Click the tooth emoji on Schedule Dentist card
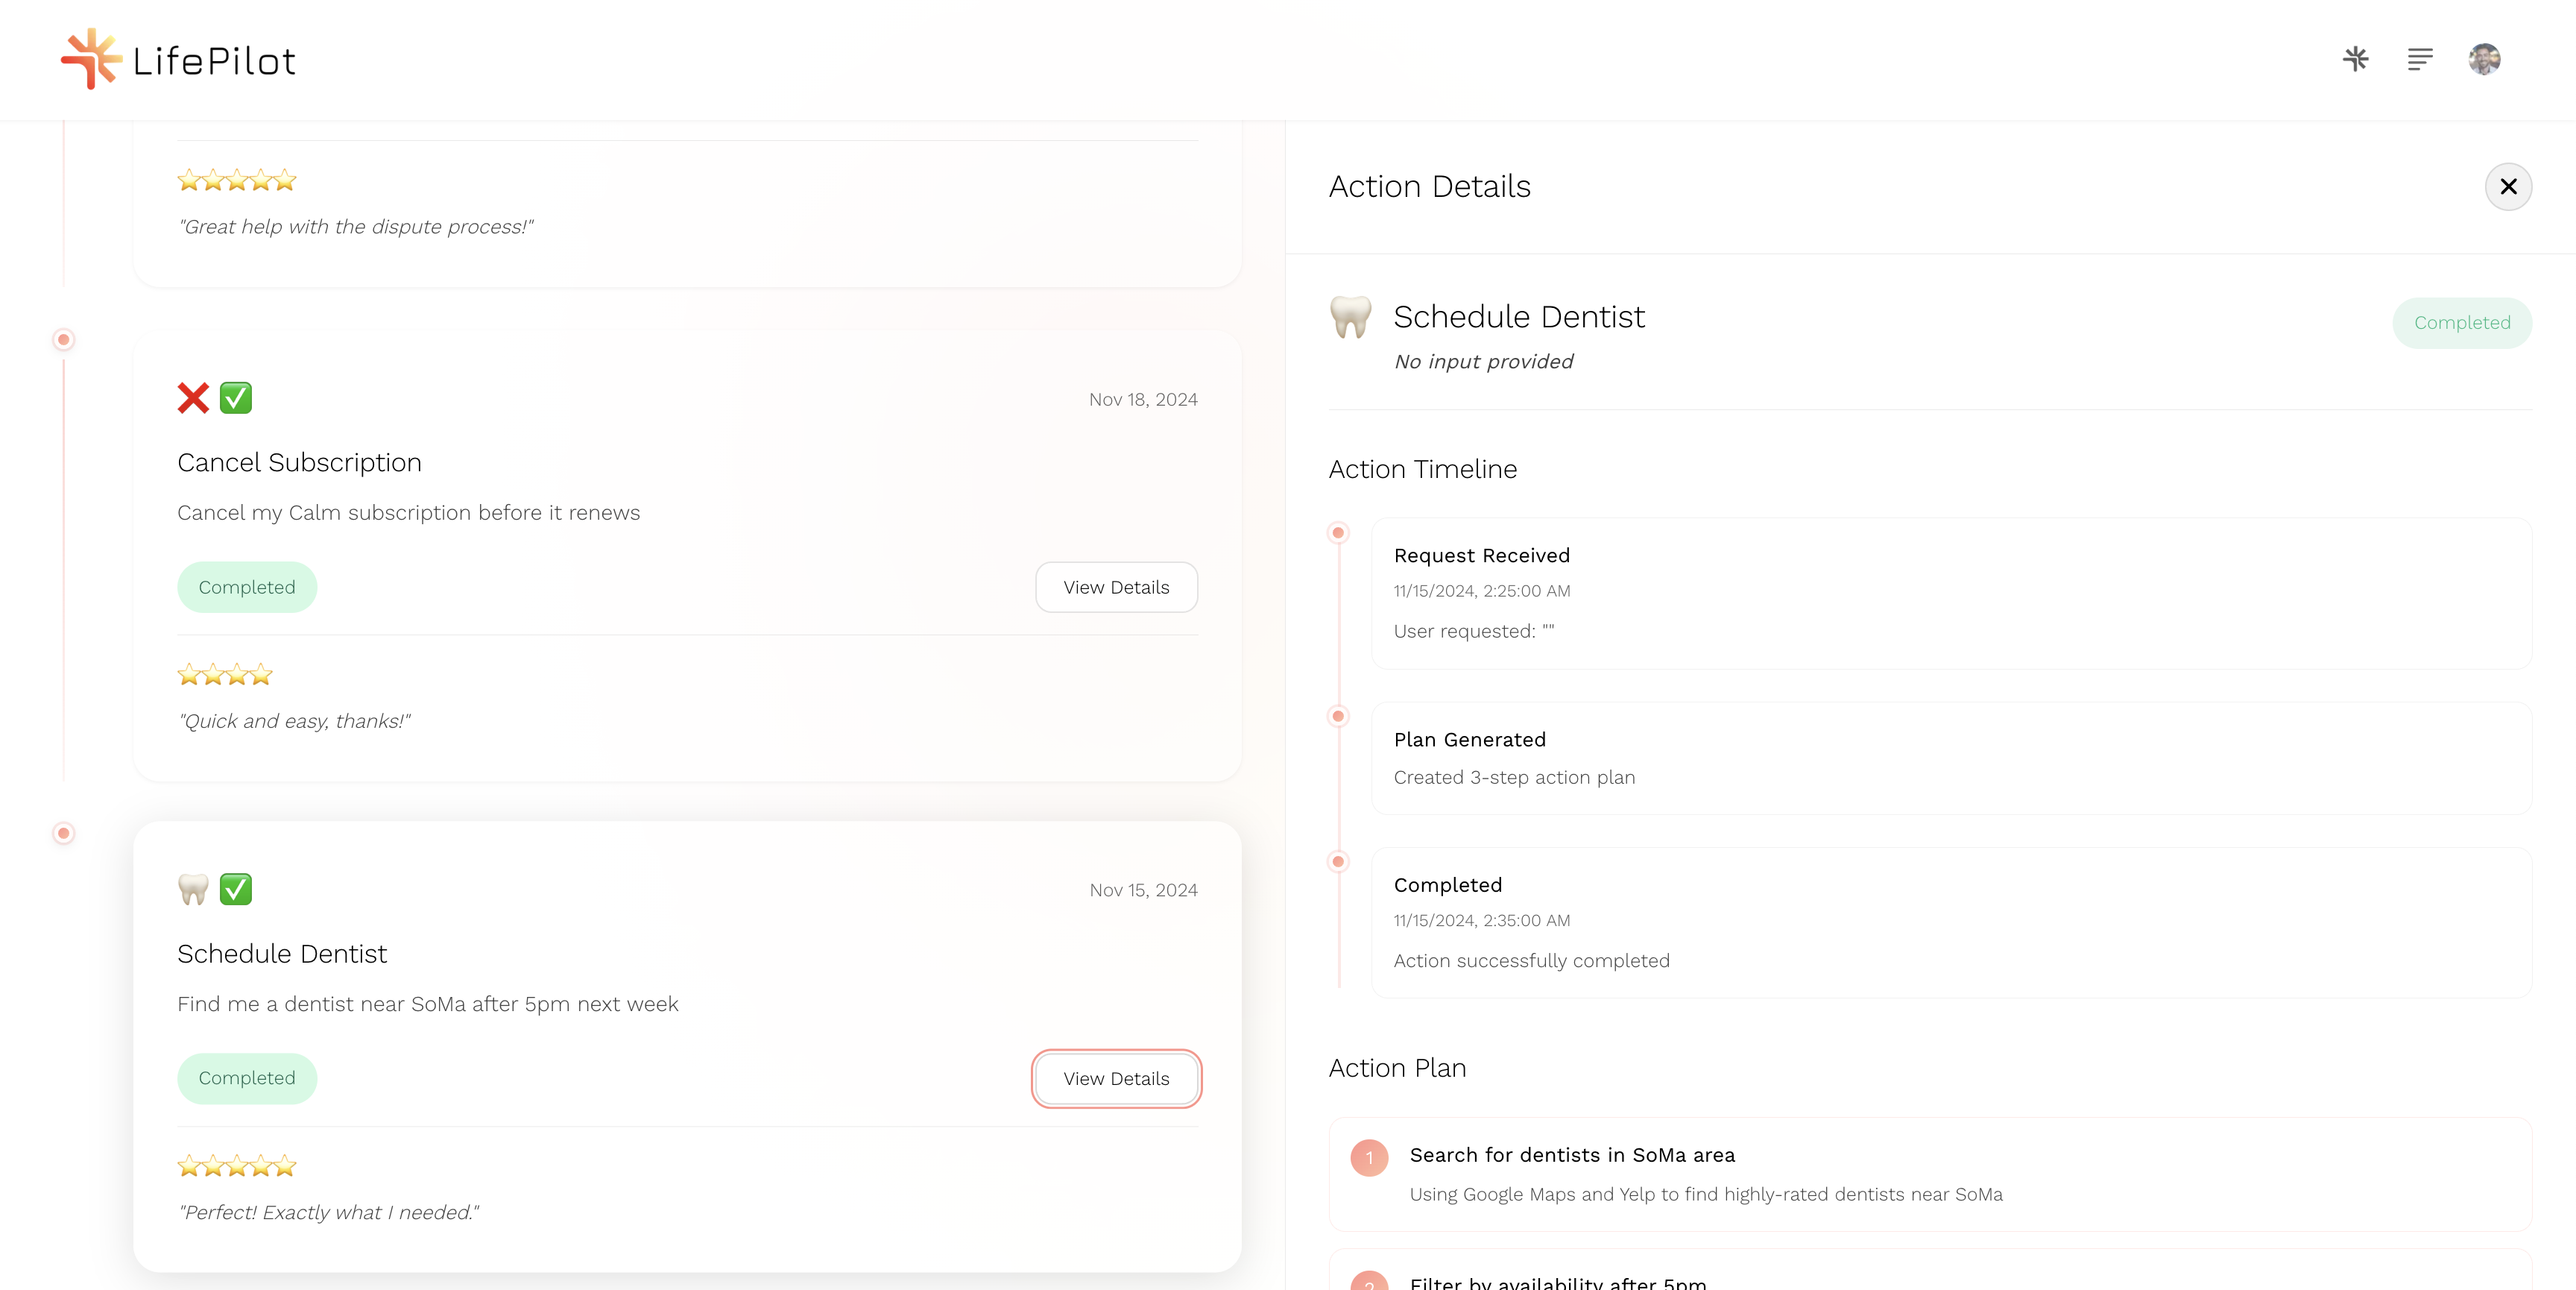Screen dimensions: 2576x1290 click(193, 889)
